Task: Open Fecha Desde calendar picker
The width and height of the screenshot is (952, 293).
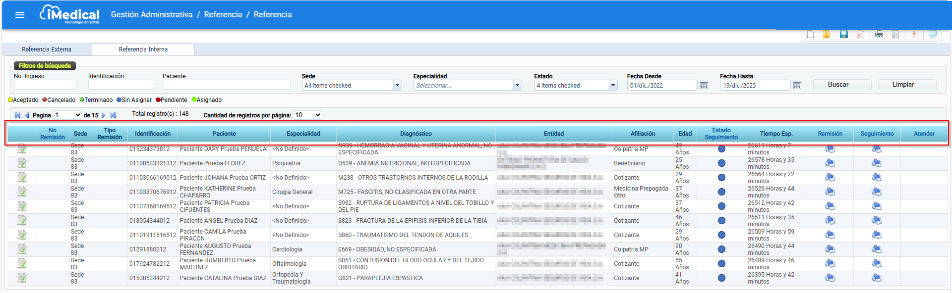Action: pyautogui.click(x=704, y=86)
